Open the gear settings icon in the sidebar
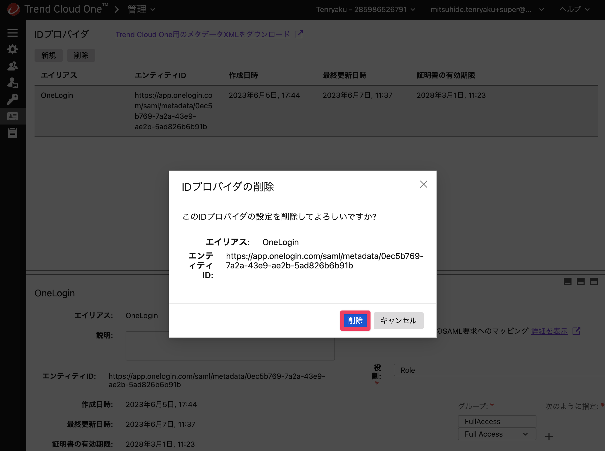 point(13,49)
